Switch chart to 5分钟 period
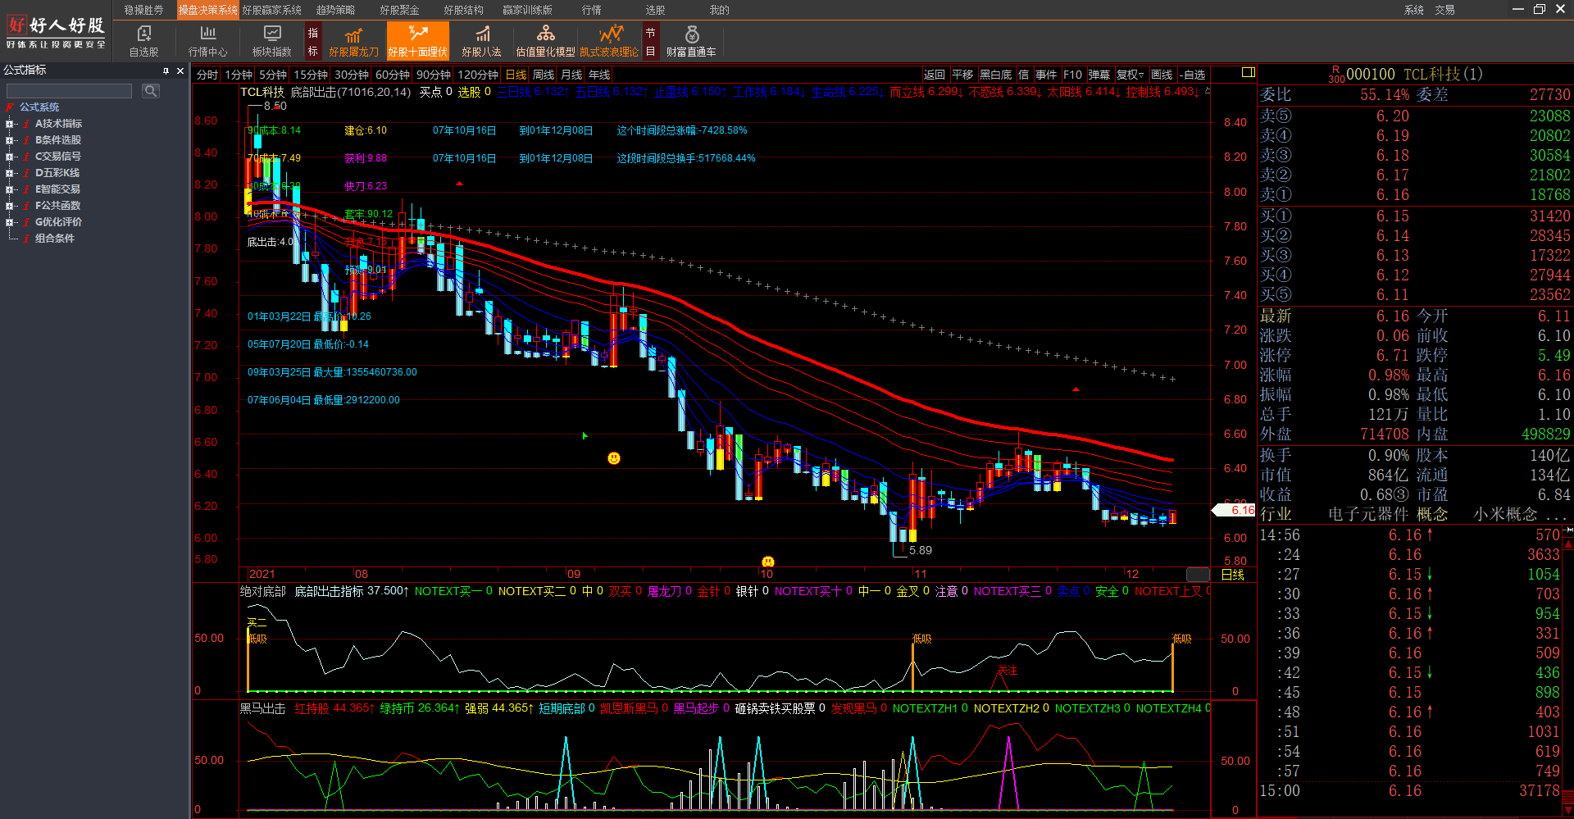Screen dimensions: 1574x819 click(273, 75)
